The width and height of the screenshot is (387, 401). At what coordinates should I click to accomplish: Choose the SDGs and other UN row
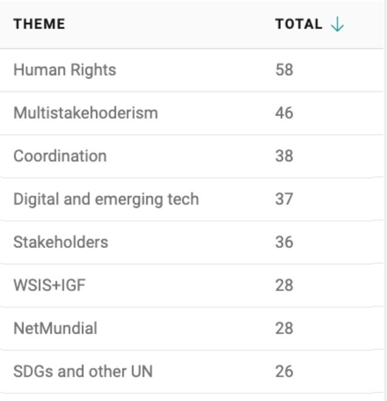click(192, 371)
